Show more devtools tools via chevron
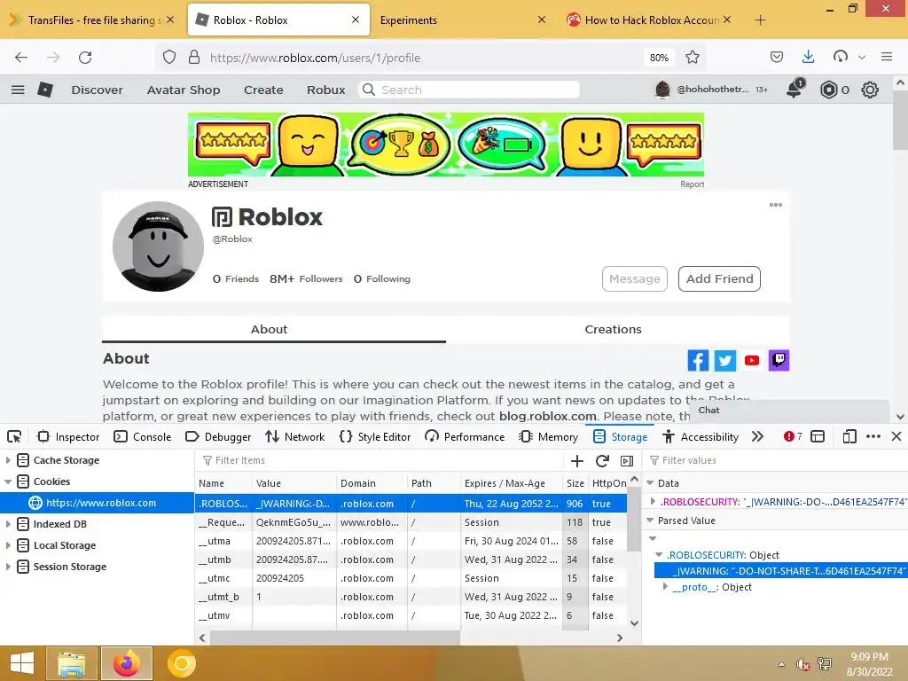Screen dimensions: 908x681 (757, 436)
